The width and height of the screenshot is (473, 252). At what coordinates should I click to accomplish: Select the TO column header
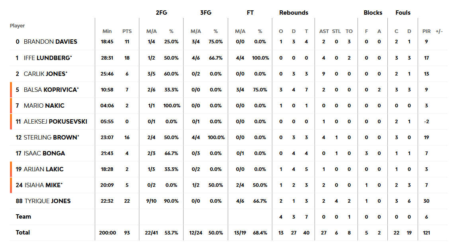point(349,31)
